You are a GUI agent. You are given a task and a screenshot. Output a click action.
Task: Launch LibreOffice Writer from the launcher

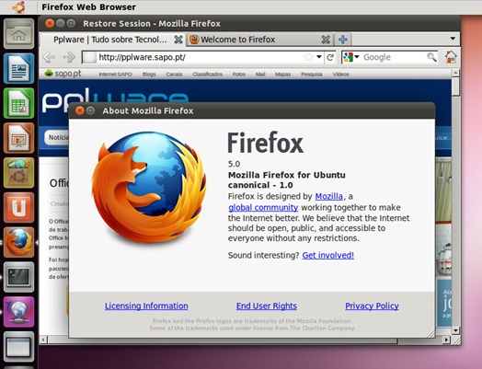(x=18, y=68)
